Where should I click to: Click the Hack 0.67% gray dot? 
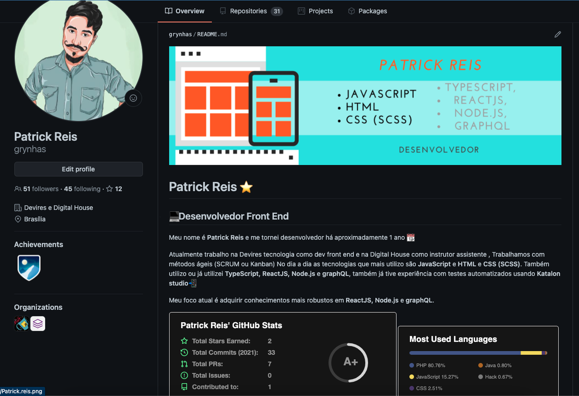480,377
